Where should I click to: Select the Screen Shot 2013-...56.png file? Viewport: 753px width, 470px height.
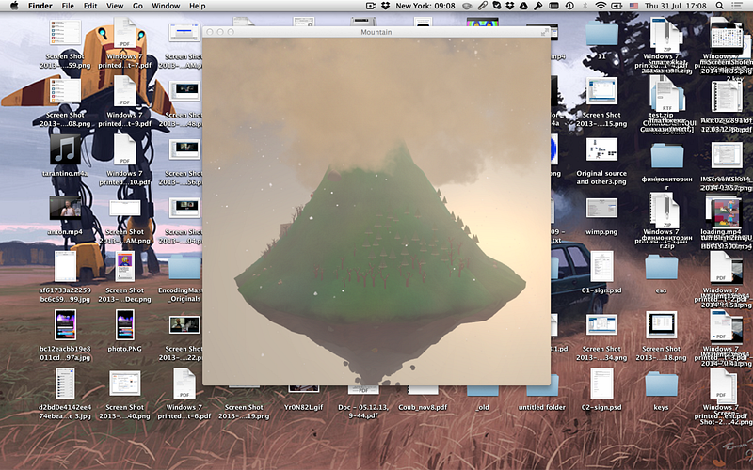(184, 149)
